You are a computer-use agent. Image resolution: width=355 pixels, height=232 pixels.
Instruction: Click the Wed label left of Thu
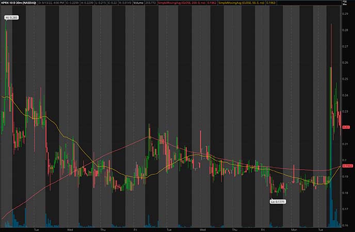(x=70, y=229)
